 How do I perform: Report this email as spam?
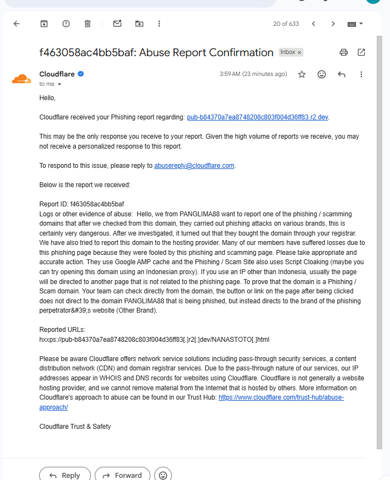66,24
